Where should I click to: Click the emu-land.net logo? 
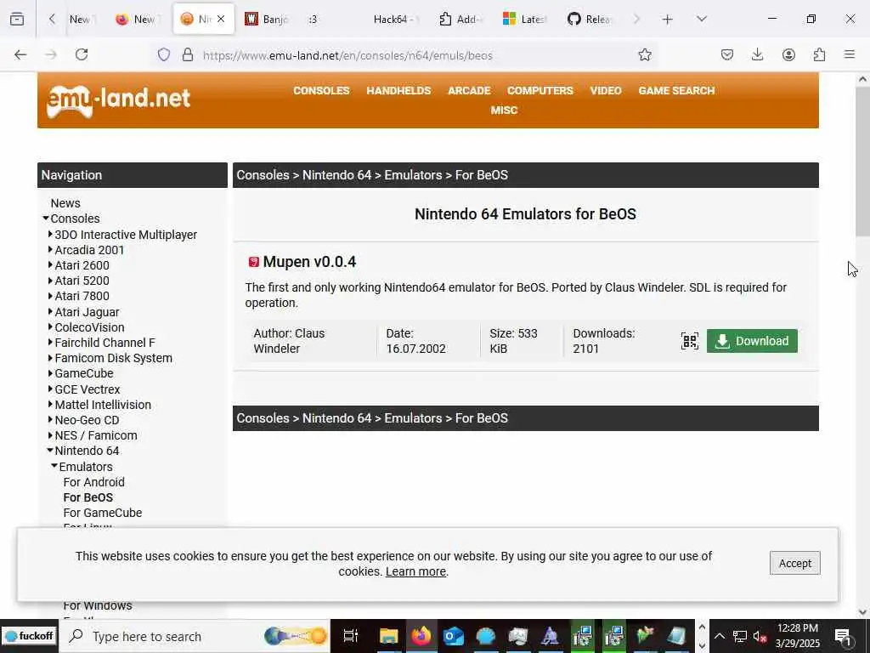click(x=118, y=100)
